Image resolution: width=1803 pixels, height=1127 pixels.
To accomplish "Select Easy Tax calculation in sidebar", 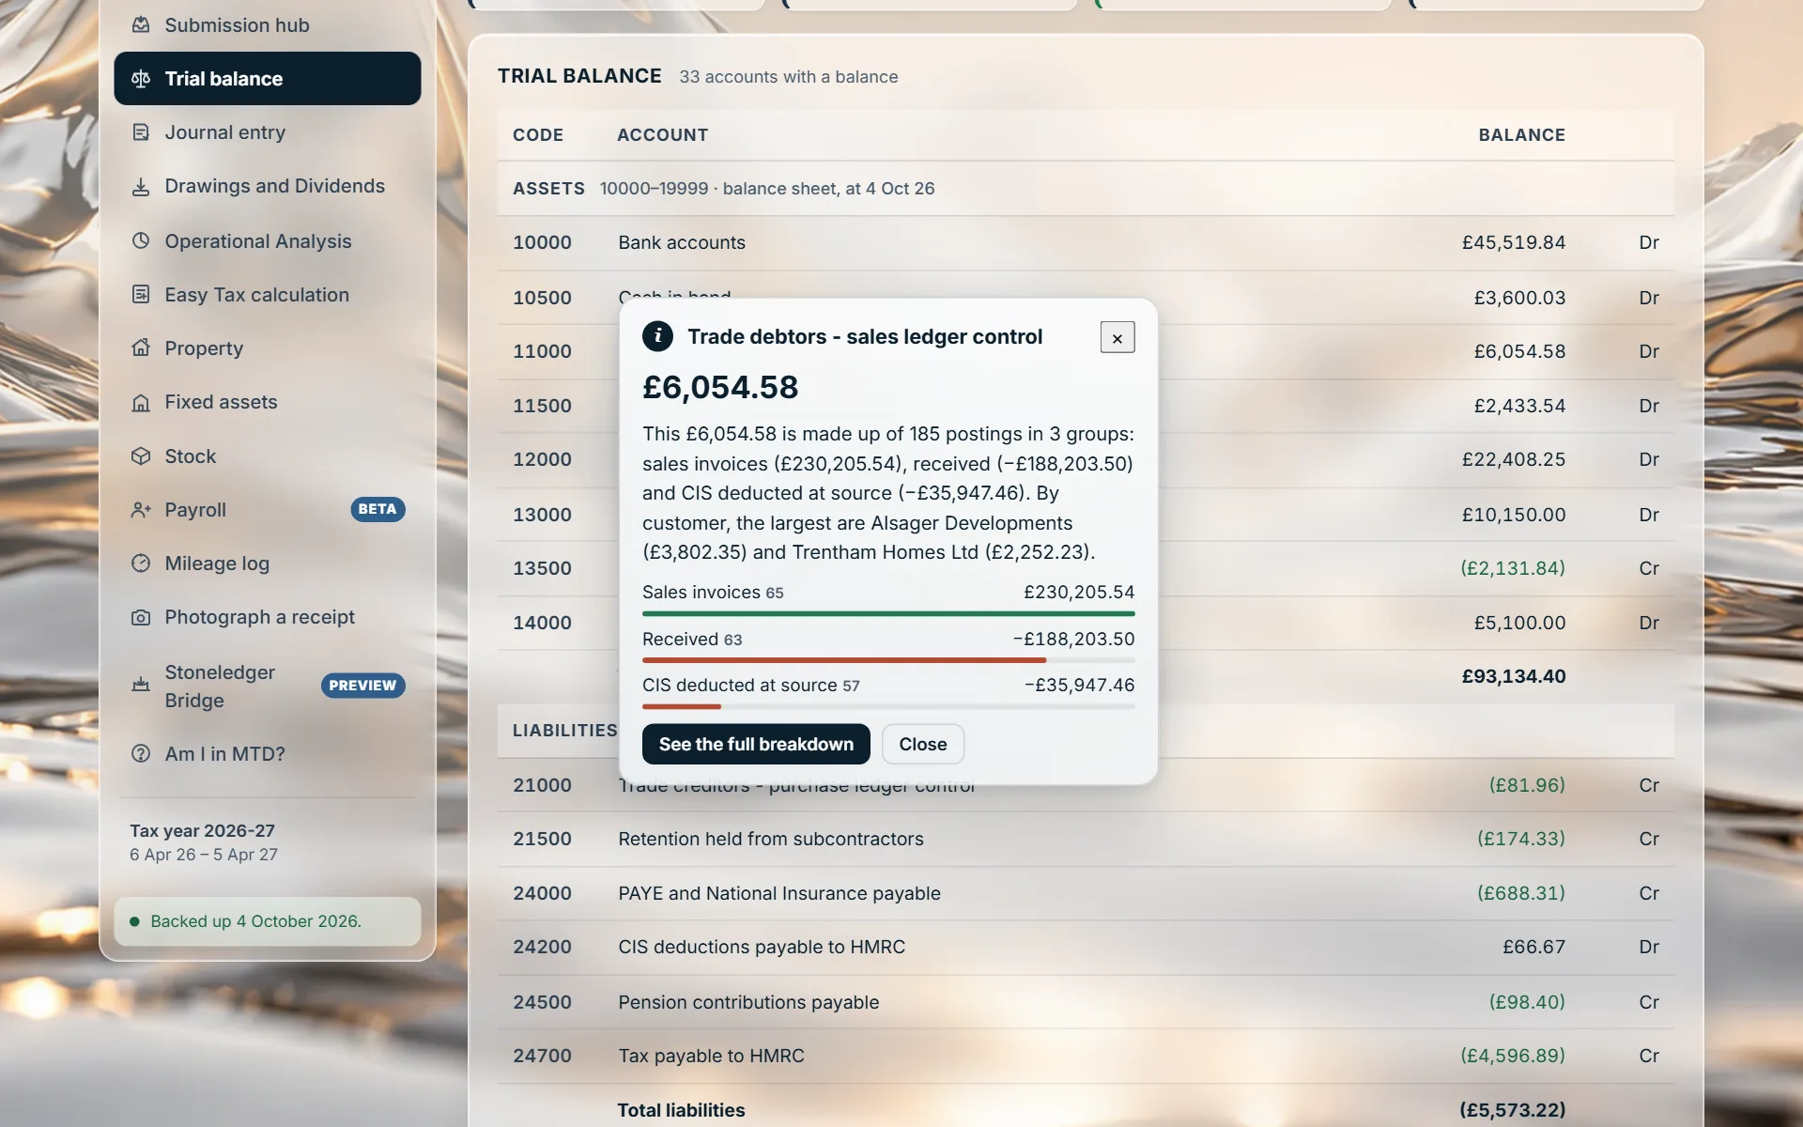I will tap(268, 295).
